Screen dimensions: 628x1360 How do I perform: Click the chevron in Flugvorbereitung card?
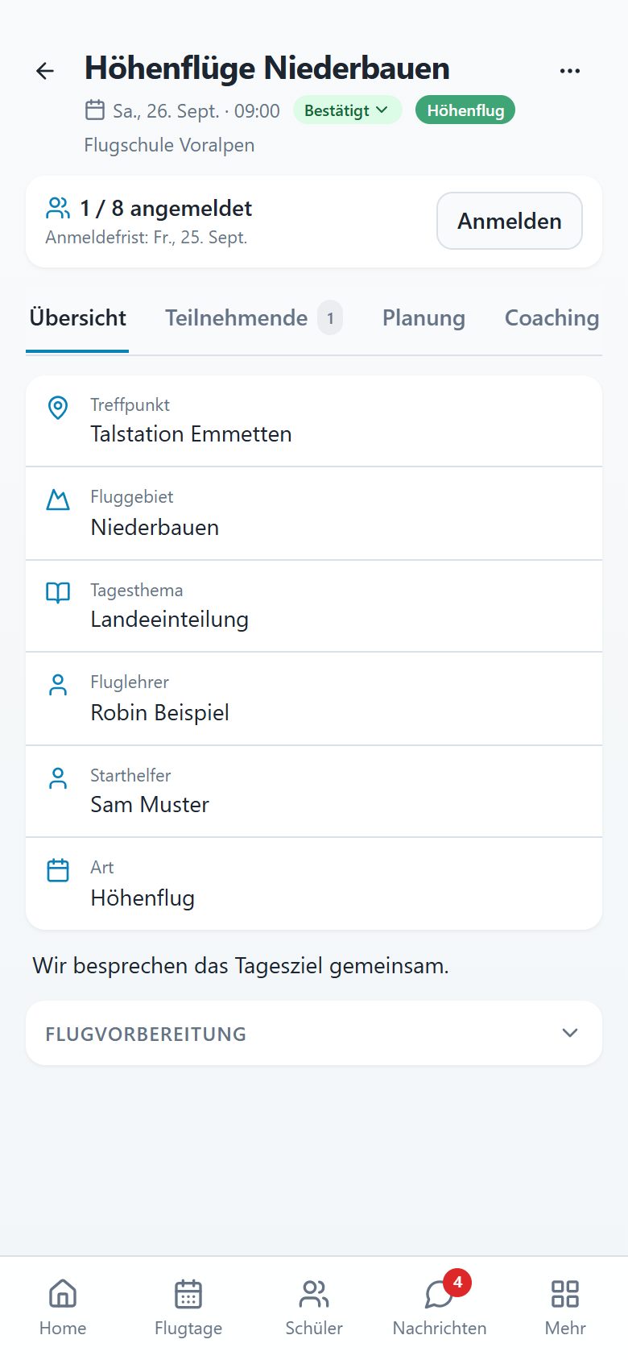point(570,1033)
